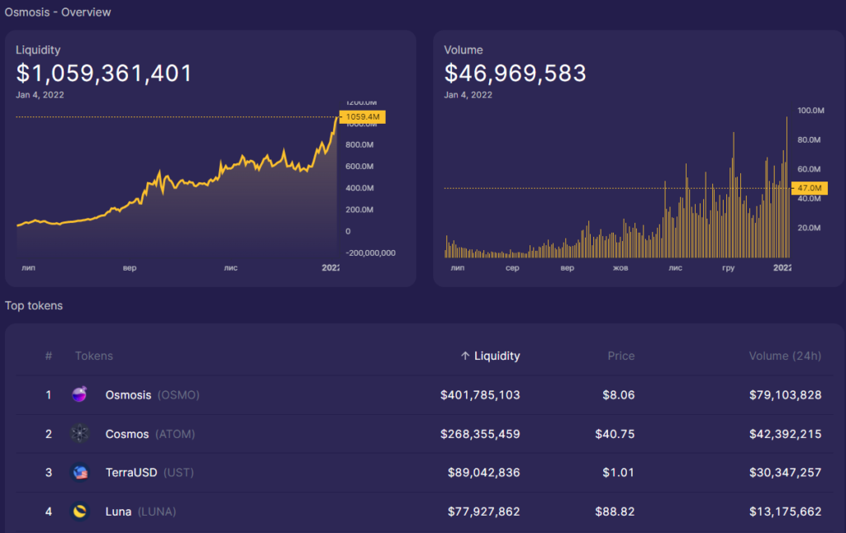The height and width of the screenshot is (533, 846).
Task: Click the Osmosis token logo
Action: pos(79,394)
